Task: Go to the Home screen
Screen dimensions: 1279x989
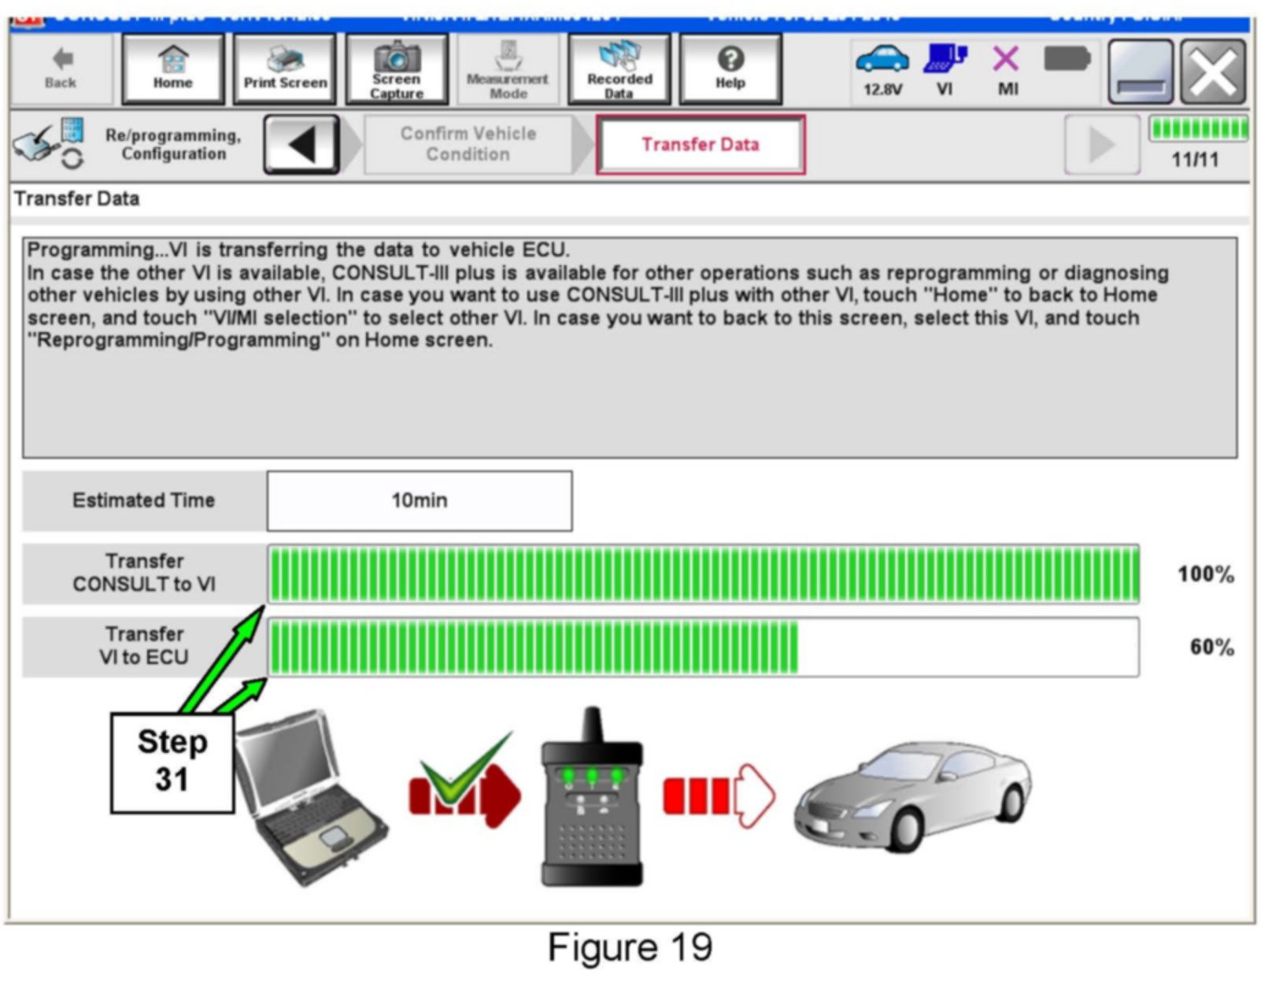Action: point(173,69)
